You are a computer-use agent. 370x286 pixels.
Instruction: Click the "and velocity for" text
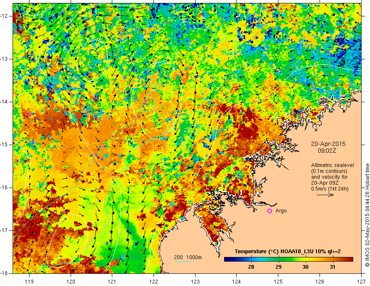pyautogui.click(x=329, y=177)
